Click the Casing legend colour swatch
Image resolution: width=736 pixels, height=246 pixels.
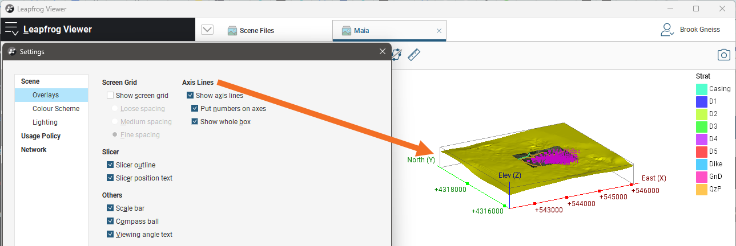[702, 89]
